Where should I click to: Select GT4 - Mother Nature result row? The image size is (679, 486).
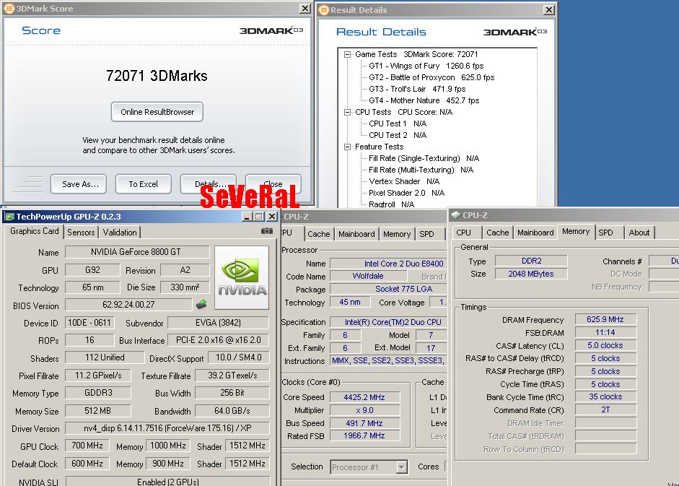click(x=424, y=100)
